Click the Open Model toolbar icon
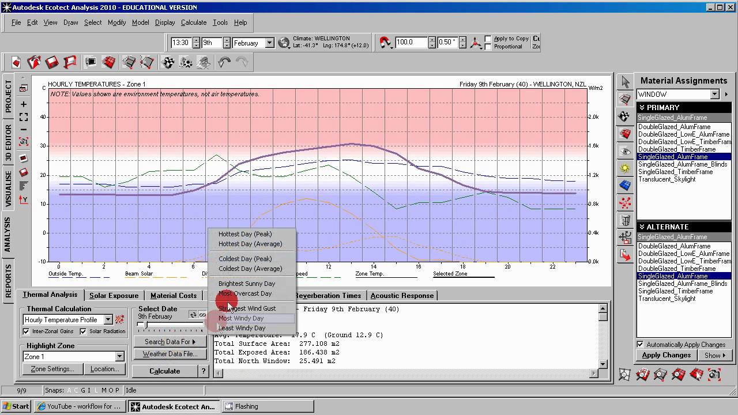This screenshot has width=738, height=415. 34,62
